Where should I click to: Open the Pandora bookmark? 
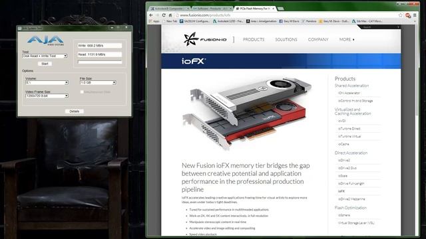click(309, 21)
